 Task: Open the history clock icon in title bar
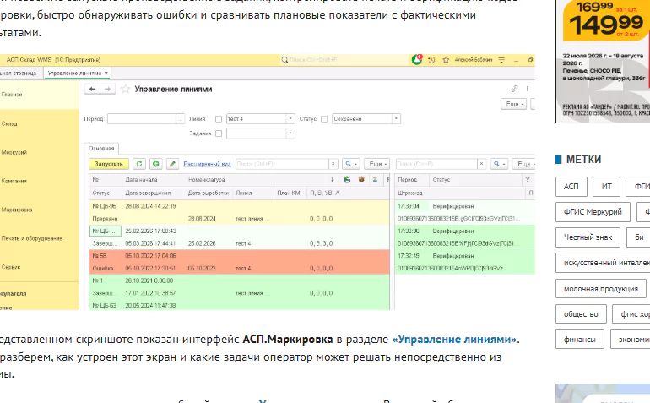pyautogui.click(x=431, y=60)
